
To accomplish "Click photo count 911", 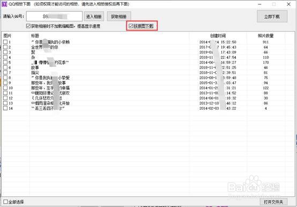I will coord(265,42).
